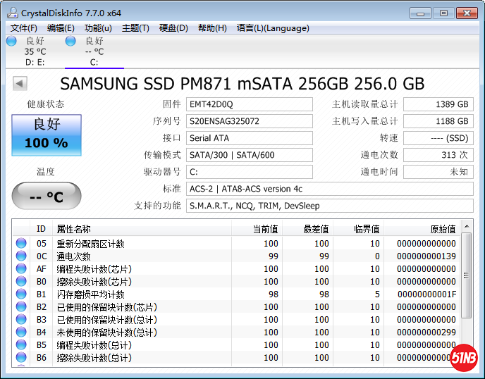Click blue status orb of disk D: E:
The width and height of the screenshot is (485, 379).
point(11,42)
